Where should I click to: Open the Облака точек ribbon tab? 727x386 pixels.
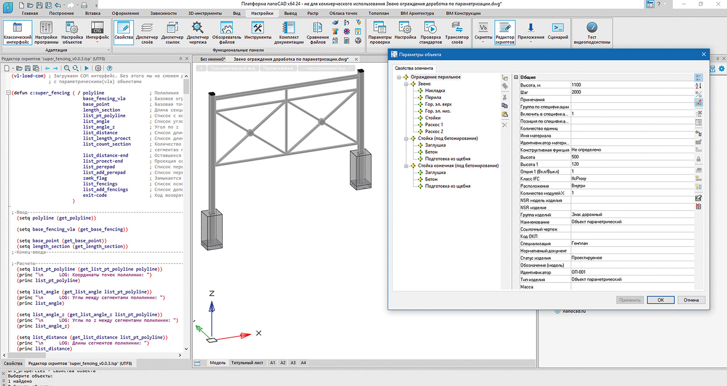tap(344, 13)
